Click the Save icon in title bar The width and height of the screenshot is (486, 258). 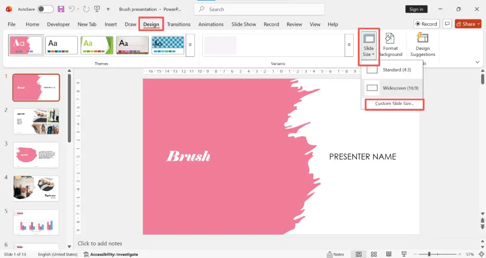coord(61,9)
